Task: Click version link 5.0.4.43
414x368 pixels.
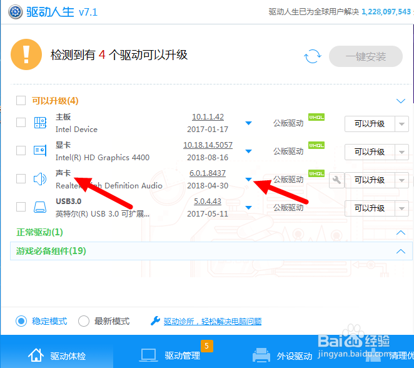Action: (208, 202)
